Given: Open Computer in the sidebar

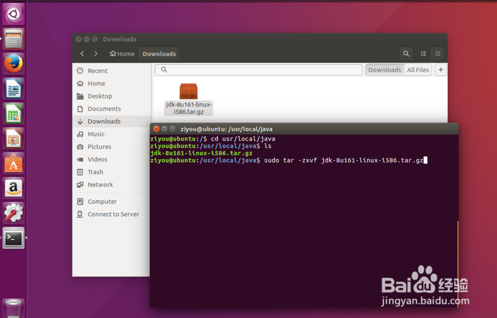Looking at the screenshot, I should tap(111, 201).
